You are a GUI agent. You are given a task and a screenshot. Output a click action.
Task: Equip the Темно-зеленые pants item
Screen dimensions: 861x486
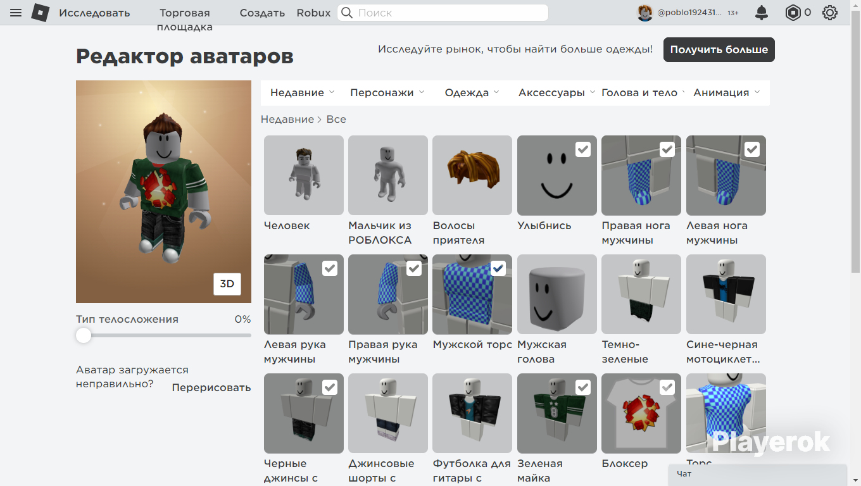point(641,294)
